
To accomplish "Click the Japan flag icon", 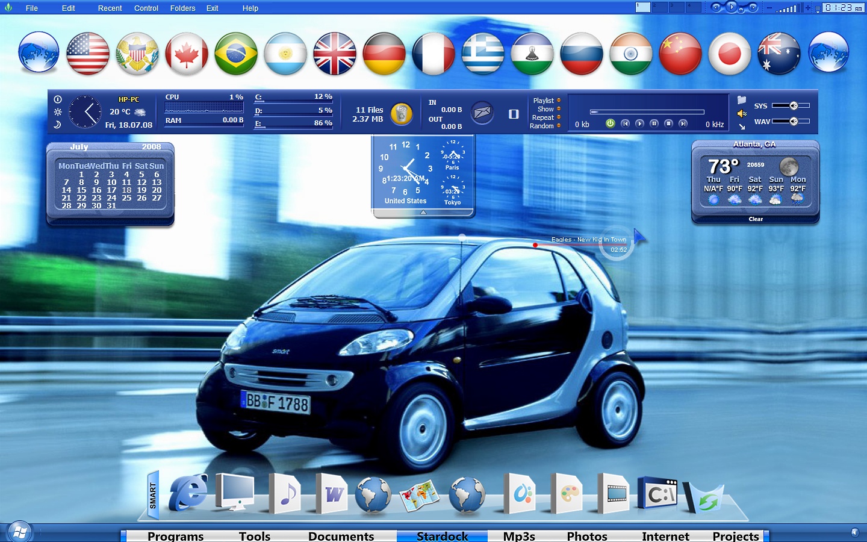I will pyautogui.click(x=730, y=54).
